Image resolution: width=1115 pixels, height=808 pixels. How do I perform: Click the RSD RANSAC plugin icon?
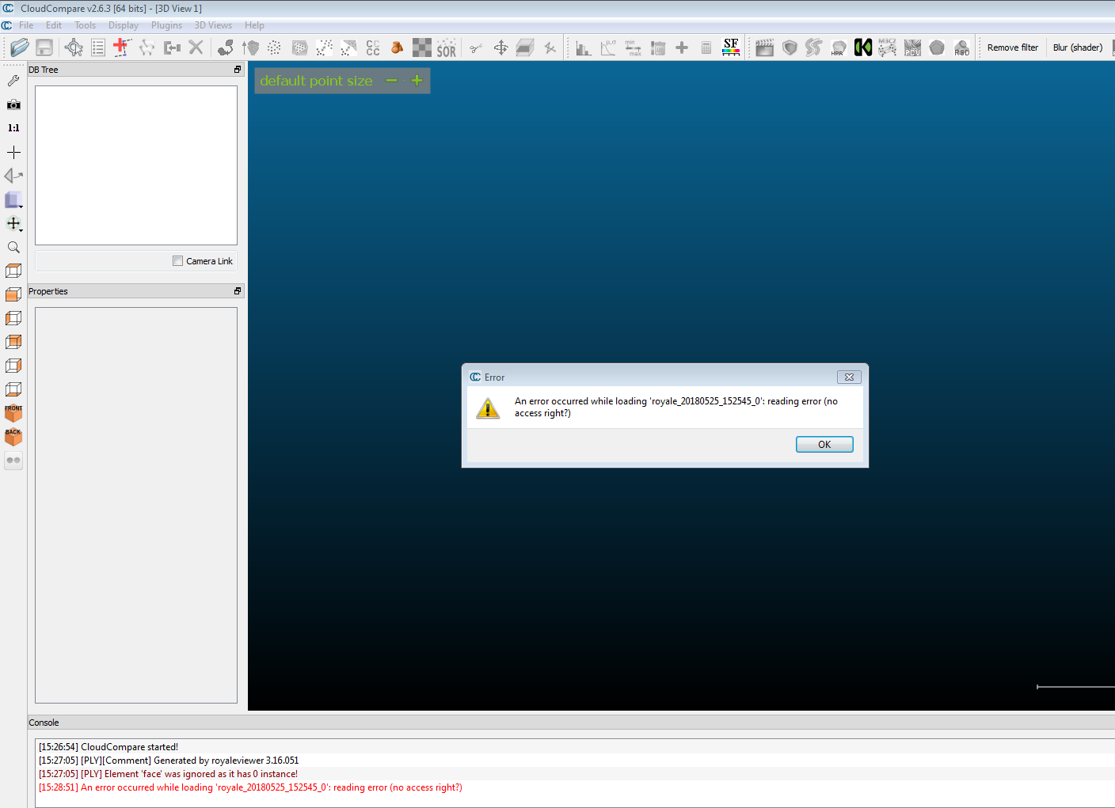pyautogui.click(x=961, y=47)
